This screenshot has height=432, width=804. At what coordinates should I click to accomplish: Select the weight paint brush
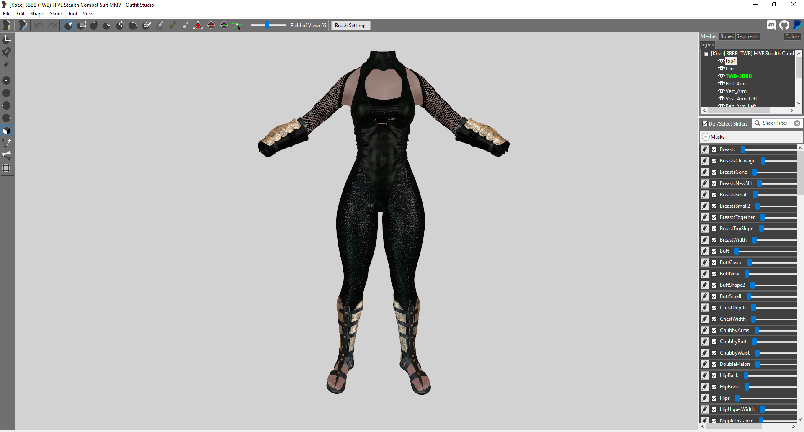click(x=160, y=25)
